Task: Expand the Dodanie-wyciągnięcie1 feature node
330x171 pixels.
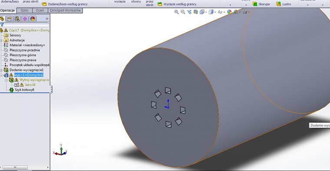Action: pos(1,70)
